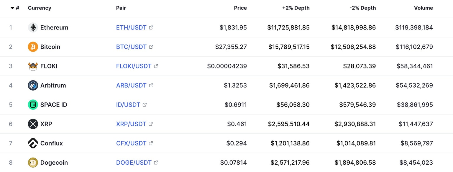Image resolution: width=453 pixels, height=172 pixels.
Task: Click the black XRP logo icon
Action: (33, 124)
